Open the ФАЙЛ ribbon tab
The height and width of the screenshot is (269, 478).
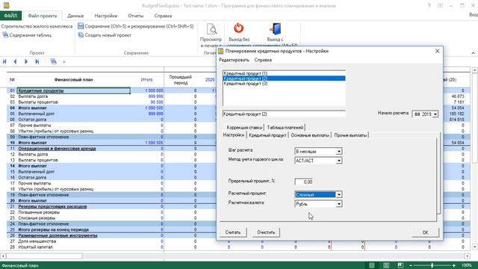(10, 16)
